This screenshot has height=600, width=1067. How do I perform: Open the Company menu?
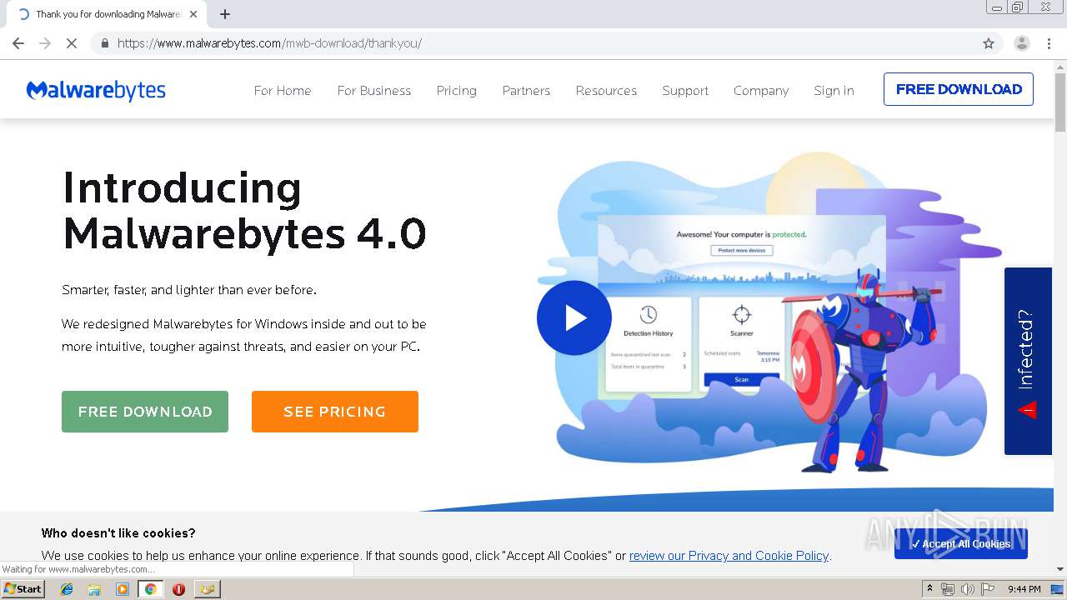pyautogui.click(x=761, y=90)
